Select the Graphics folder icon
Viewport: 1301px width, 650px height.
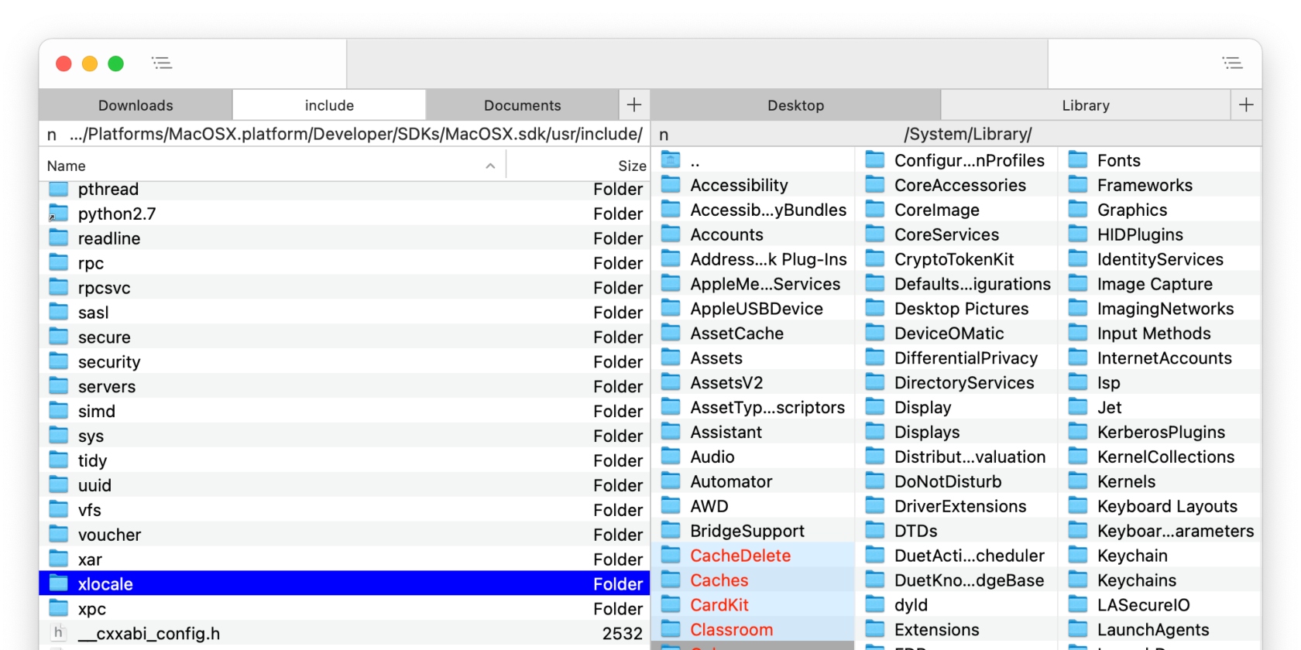point(1078,210)
